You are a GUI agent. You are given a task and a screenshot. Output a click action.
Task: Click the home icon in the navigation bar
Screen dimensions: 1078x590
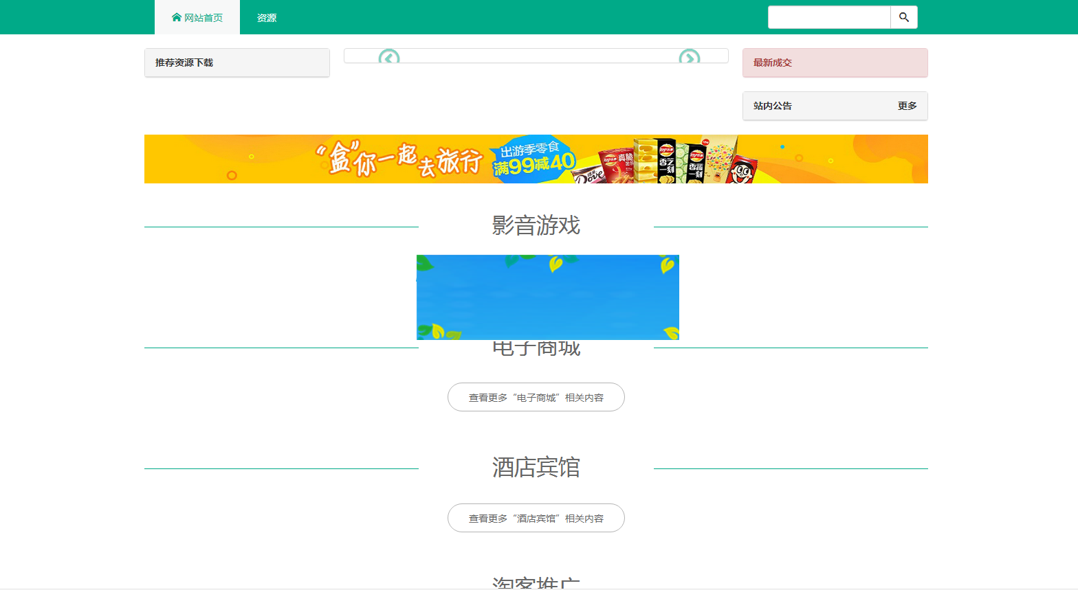click(x=177, y=17)
